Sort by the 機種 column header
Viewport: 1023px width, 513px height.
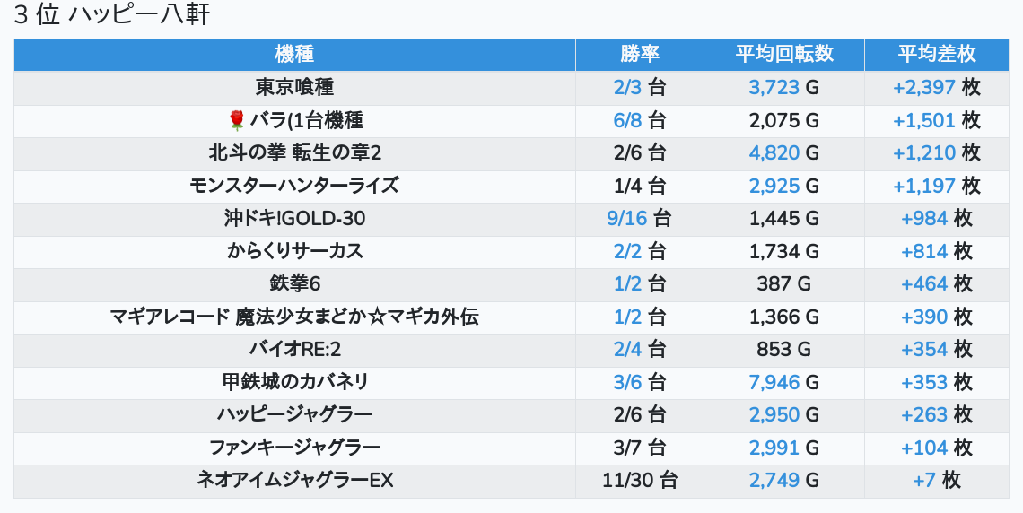[294, 54]
